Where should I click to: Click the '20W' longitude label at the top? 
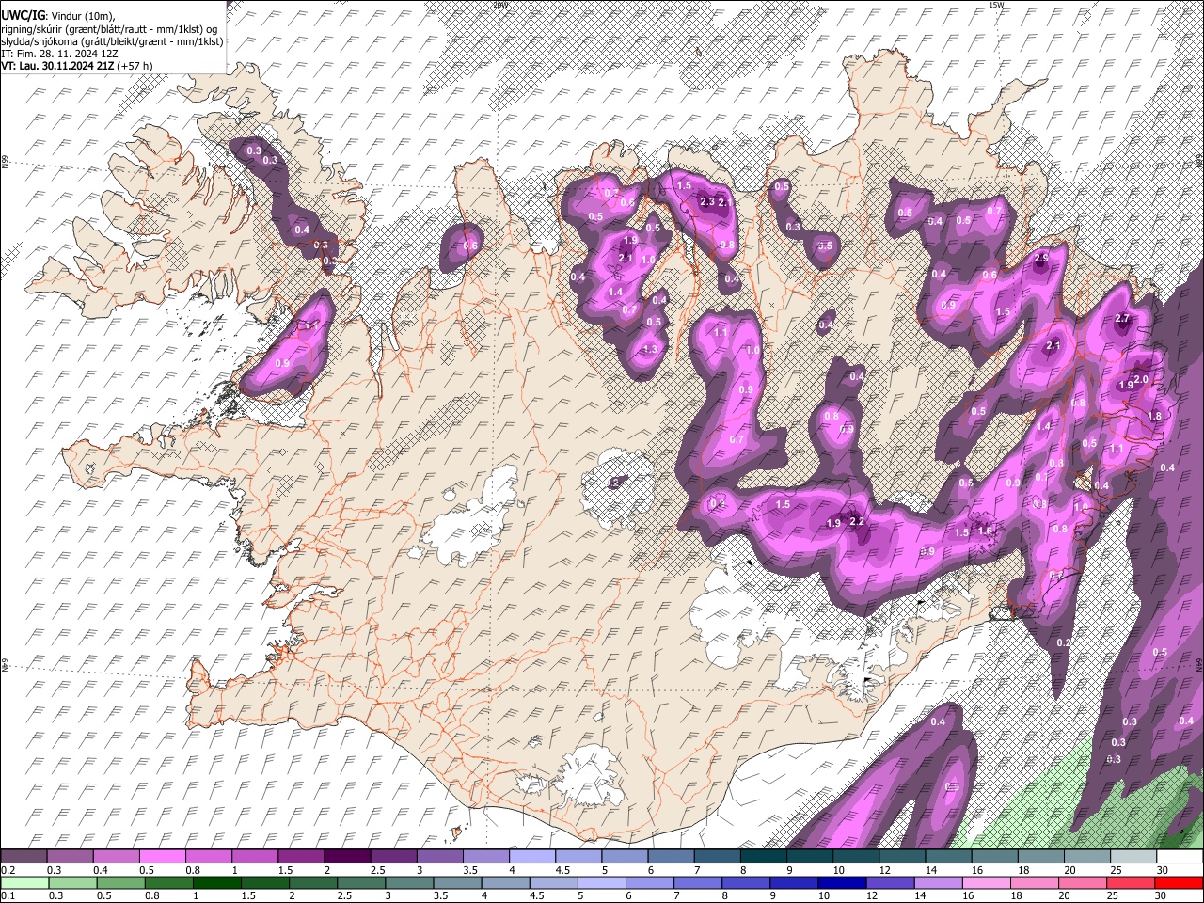click(x=499, y=4)
